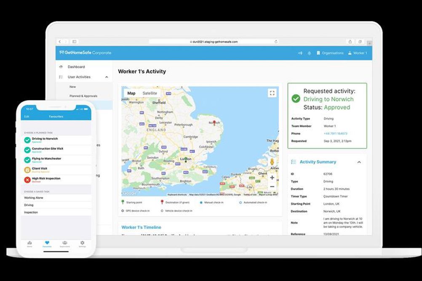
Task: Click the Activity Summary list icon
Action: pos(294,162)
